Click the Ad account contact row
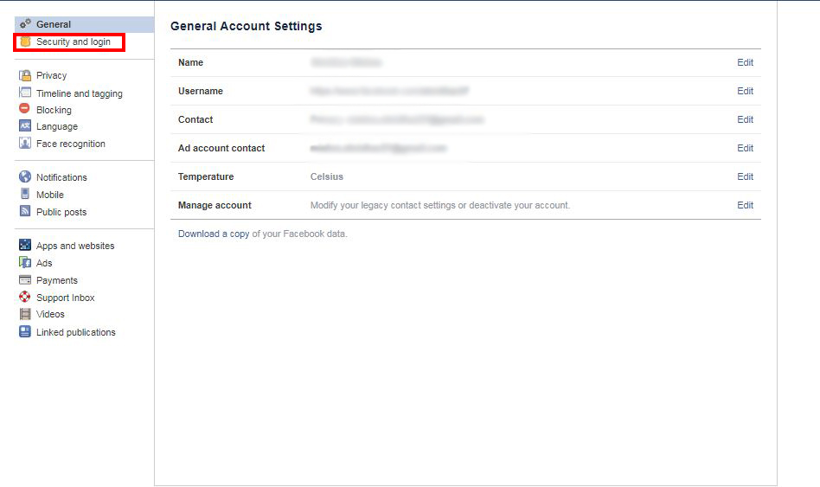 point(221,148)
